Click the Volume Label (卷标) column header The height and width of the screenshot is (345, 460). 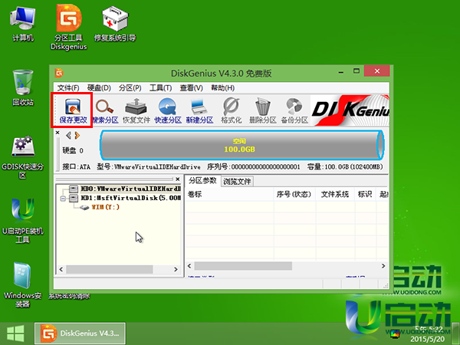(229, 194)
